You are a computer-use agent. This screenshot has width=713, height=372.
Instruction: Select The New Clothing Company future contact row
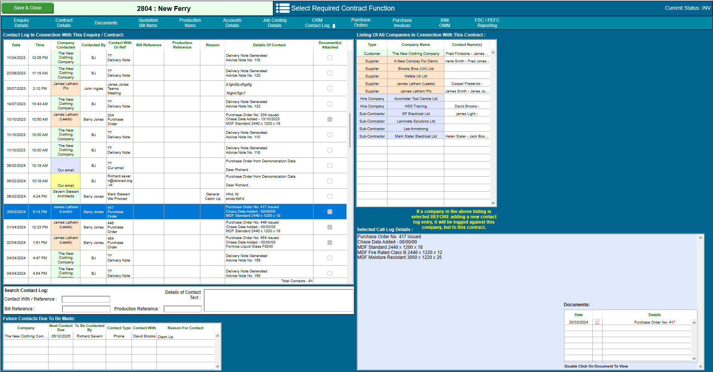(x=109, y=336)
